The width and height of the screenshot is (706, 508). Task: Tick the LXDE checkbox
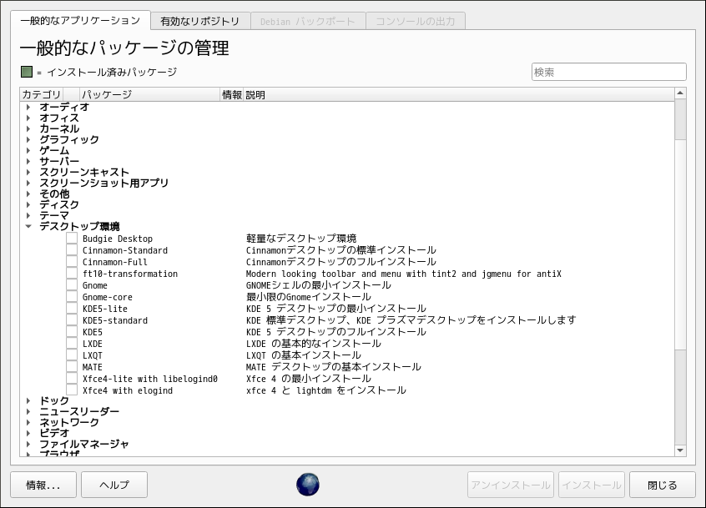tap(72, 344)
